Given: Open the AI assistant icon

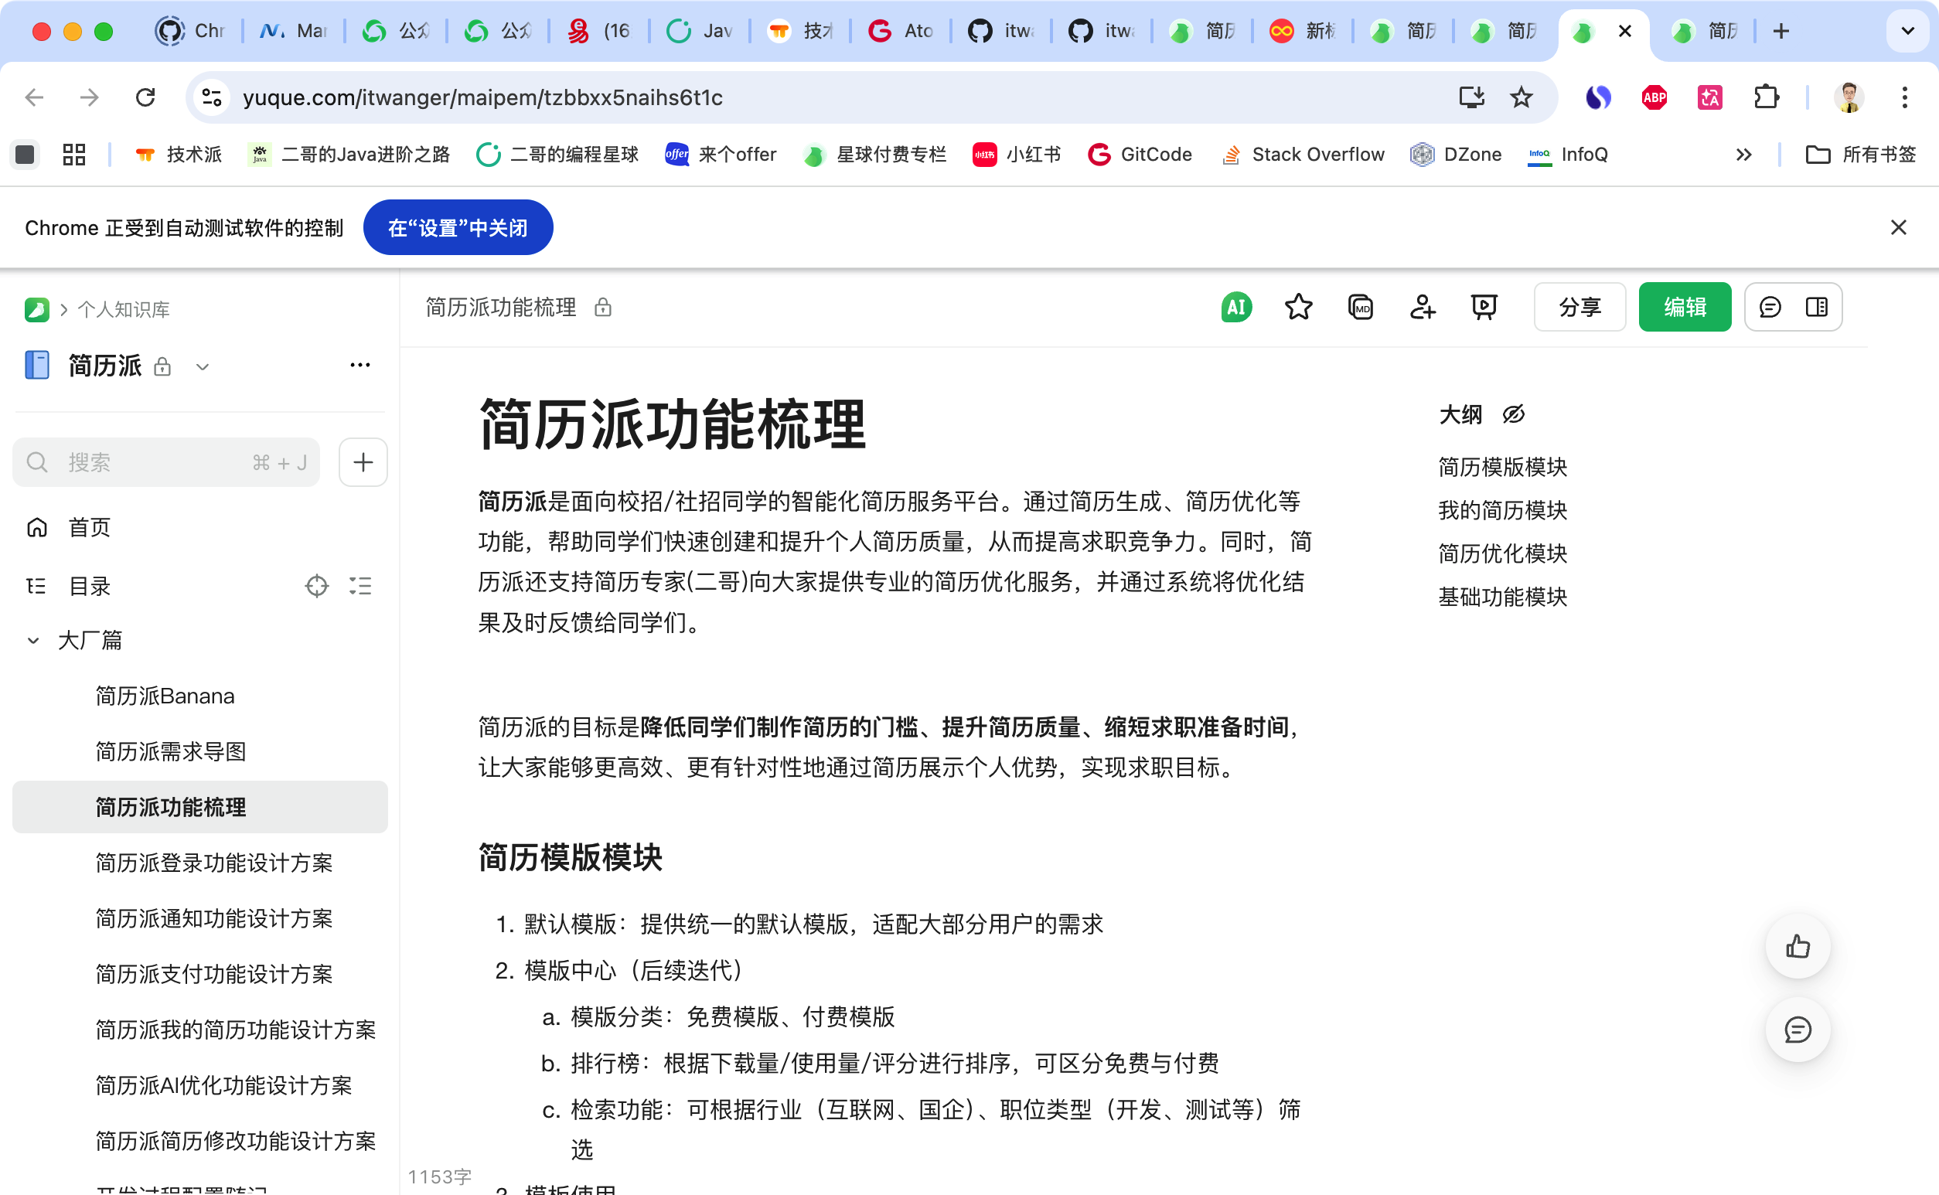Looking at the screenshot, I should [1236, 308].
